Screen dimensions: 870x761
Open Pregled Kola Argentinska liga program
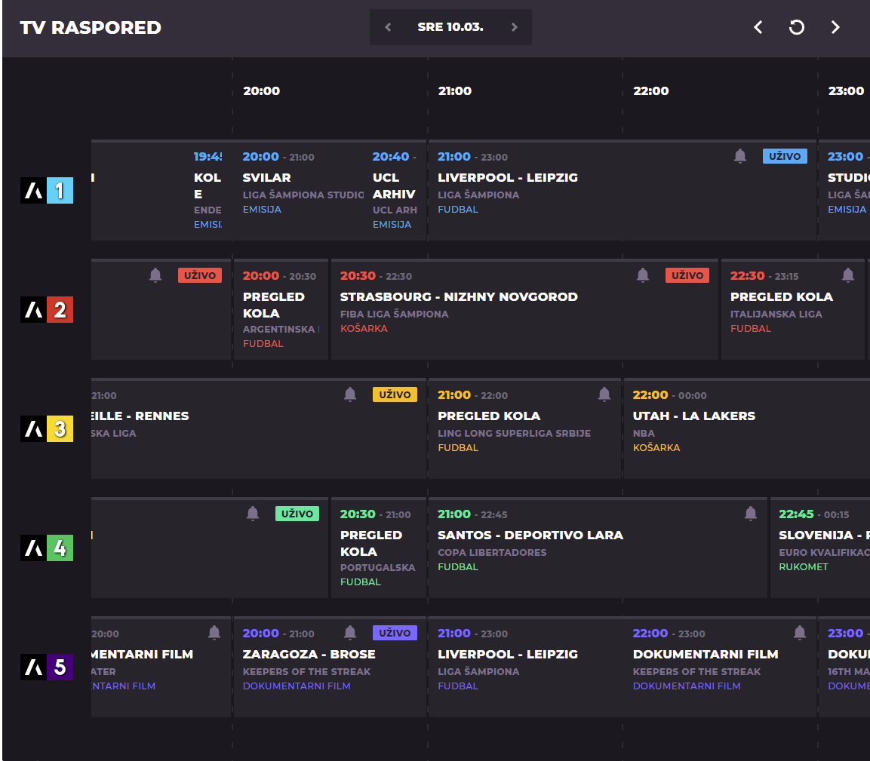pos(281,310)
